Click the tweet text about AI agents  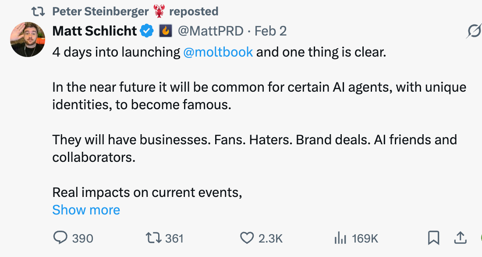pos(259,96)
